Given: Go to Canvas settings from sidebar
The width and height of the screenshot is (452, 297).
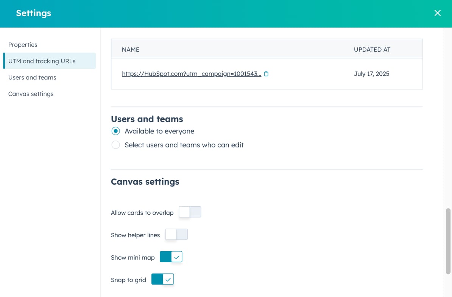Looking at the screenshot, I should point(31,94).
